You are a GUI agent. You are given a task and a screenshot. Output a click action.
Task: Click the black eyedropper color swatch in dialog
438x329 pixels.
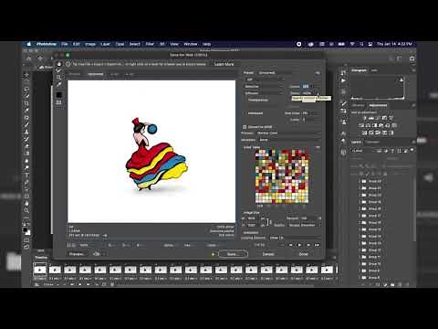[59, 95]
